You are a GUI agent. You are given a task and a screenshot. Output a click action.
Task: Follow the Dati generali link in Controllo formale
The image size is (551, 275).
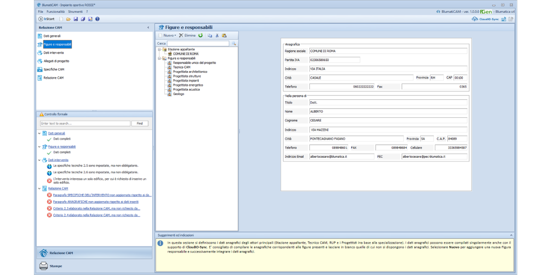(56, 133)
